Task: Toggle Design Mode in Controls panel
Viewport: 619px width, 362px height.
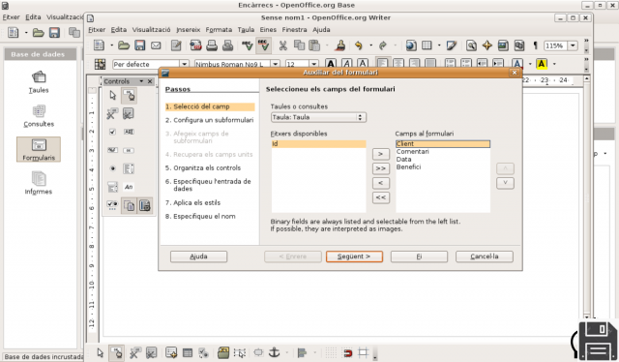Action: pyautogui.click(x=129, y=95)
